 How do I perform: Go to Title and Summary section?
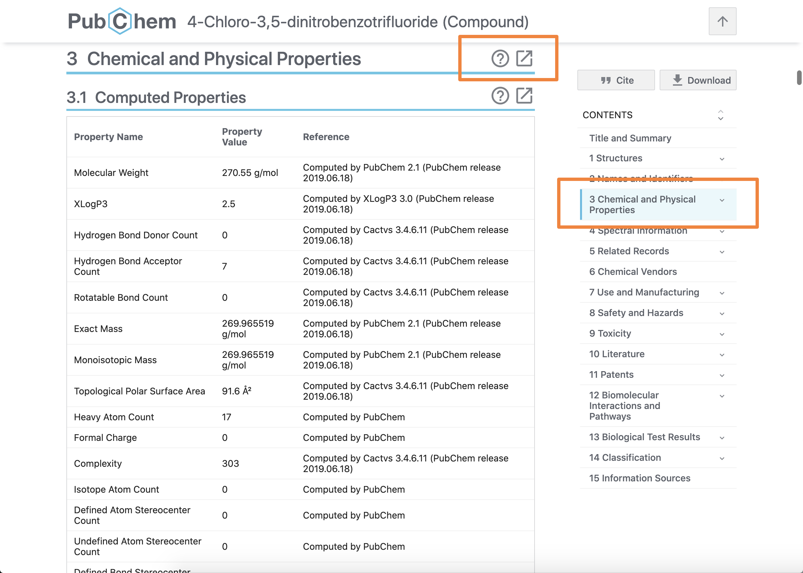pyautogui.click(x=630, y=138)
